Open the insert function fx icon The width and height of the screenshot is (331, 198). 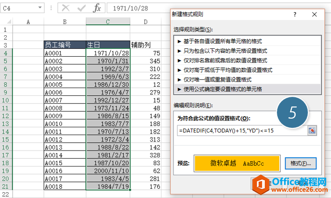coord(97,8)
